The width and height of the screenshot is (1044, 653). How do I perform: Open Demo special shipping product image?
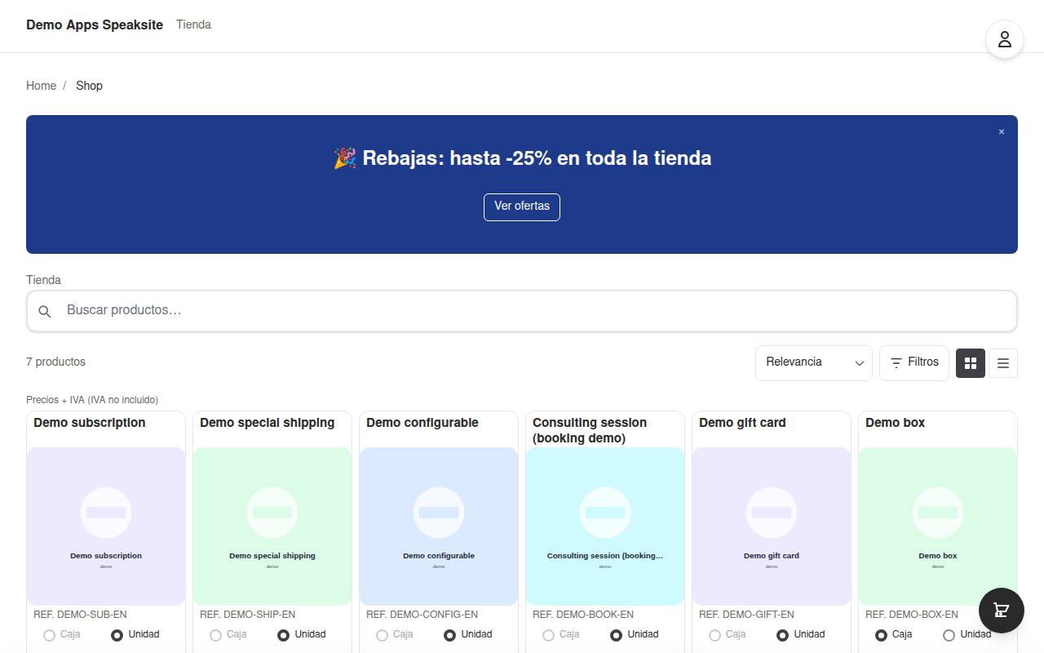pos(272,526)
